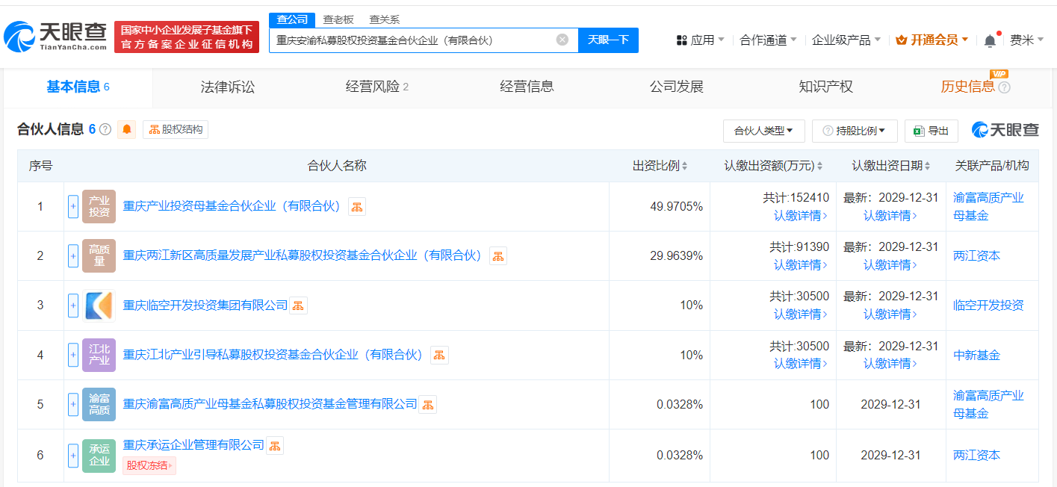Expand row 1 with the plus toggle
The image size is (1057, 487).
(x=73, y=207)
